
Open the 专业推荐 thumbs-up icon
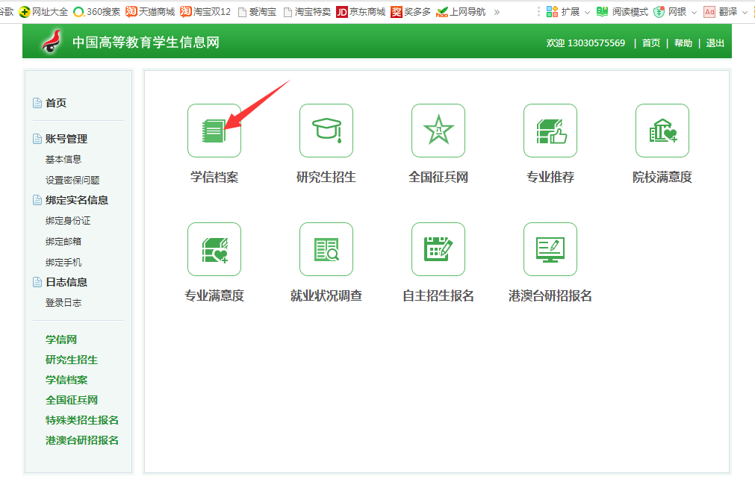pos(550,131)
